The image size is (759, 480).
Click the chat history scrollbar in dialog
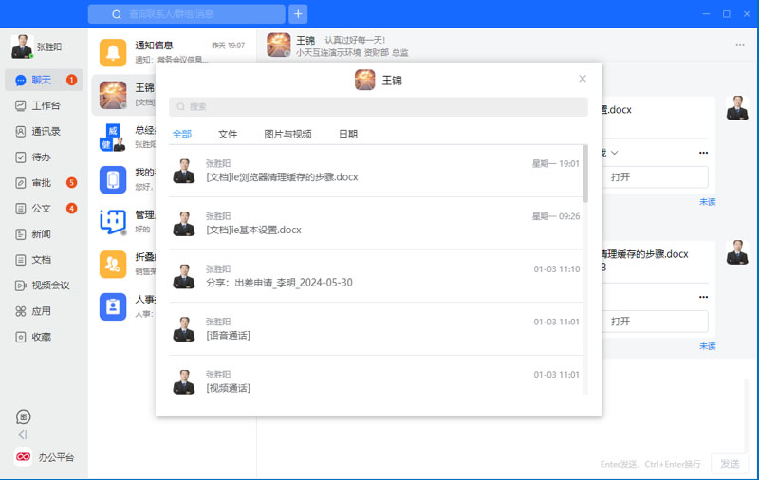click(585, 175)
